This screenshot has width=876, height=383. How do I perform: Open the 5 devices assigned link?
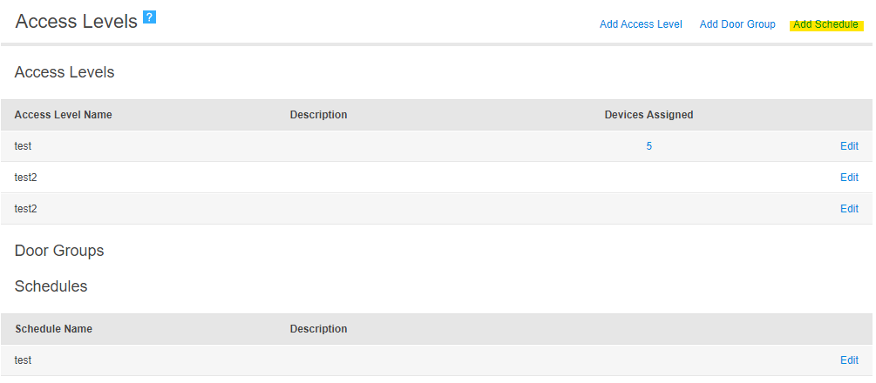click(x=649, y=146)
